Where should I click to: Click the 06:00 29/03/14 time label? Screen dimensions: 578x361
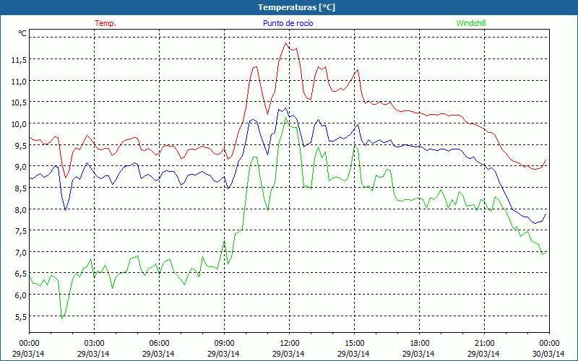tap(159, 349)
